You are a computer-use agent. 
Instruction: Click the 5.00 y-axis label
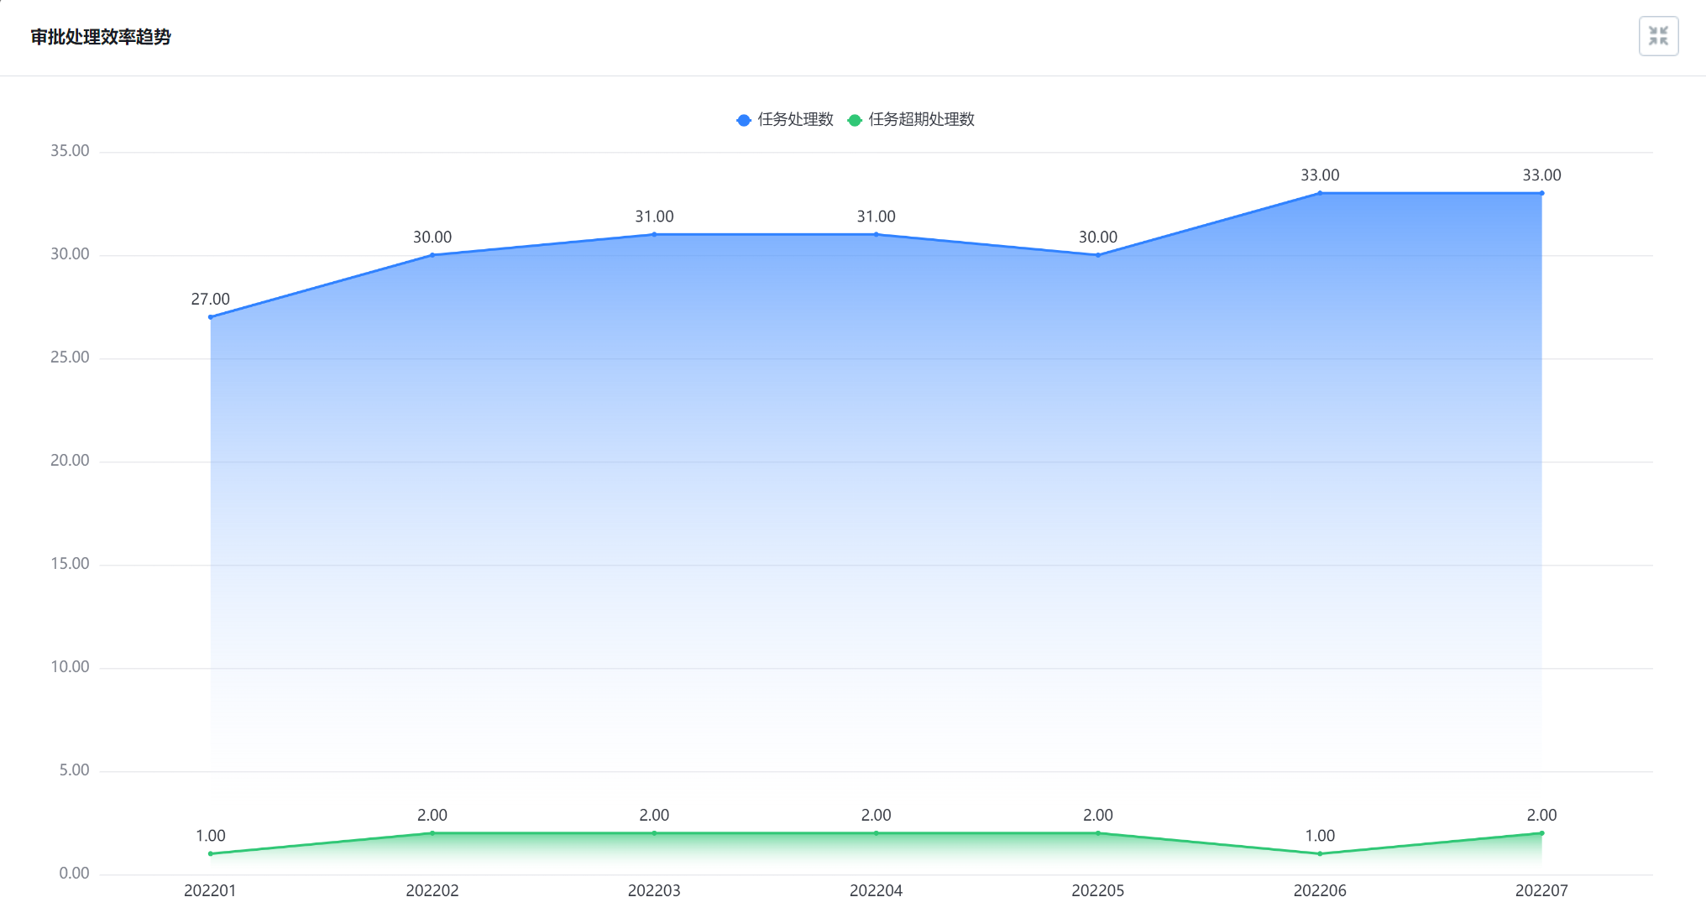pyautogui.click(x=74, y=770)
